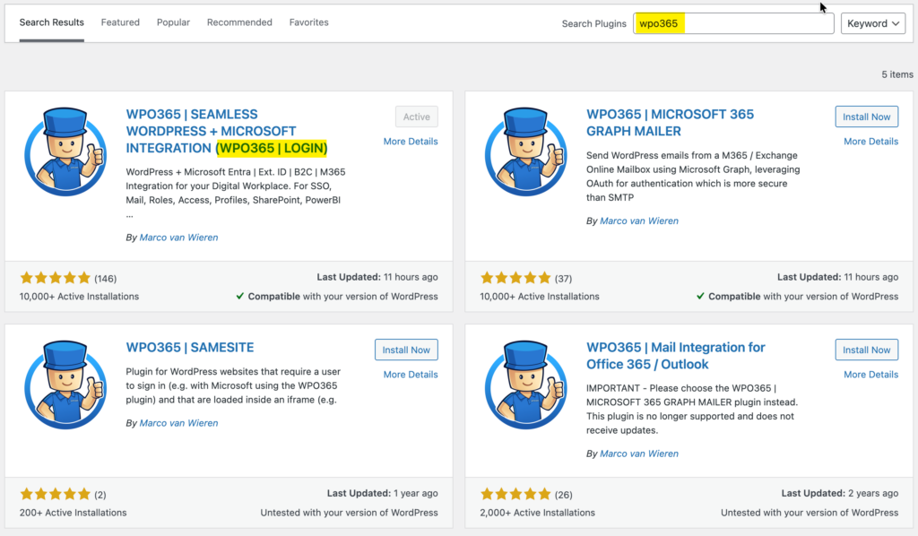The height and width of the screenshot is (536, 918).
Task: Install the Mail Integration for Office 365 plugin
Action: tap(866, 350)
